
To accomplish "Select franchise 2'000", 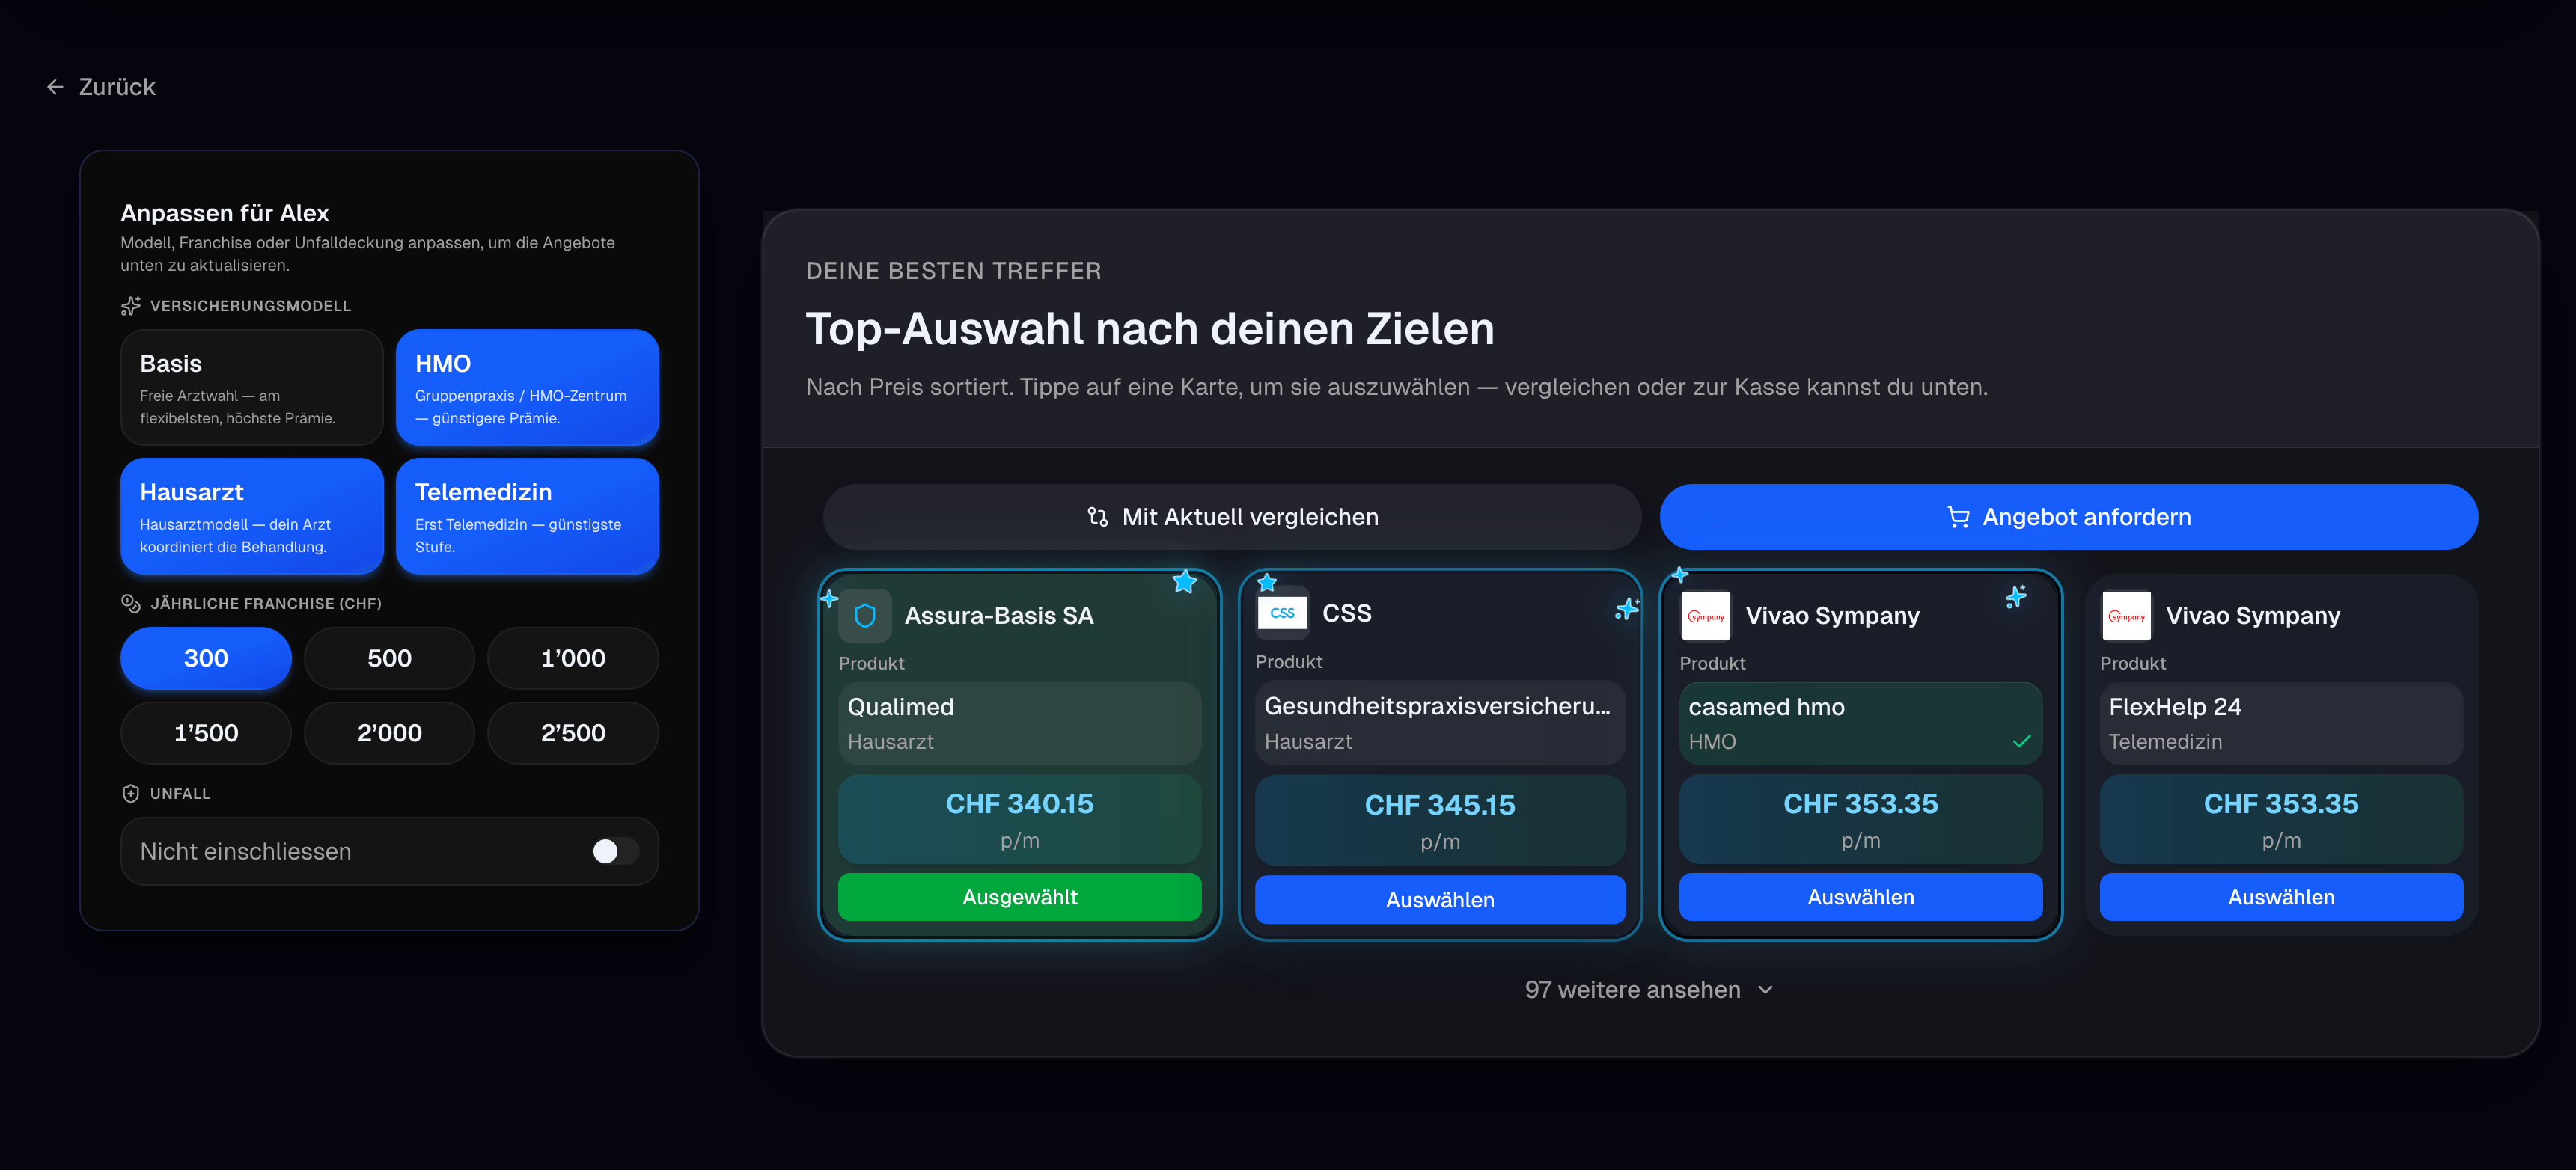I will [389, 733].
